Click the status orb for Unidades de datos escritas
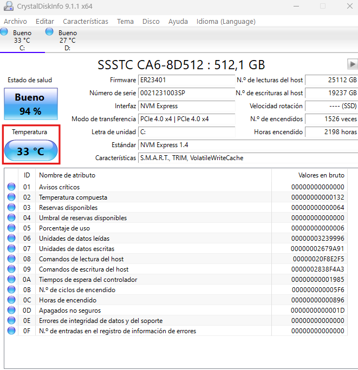 click(11, 248)
